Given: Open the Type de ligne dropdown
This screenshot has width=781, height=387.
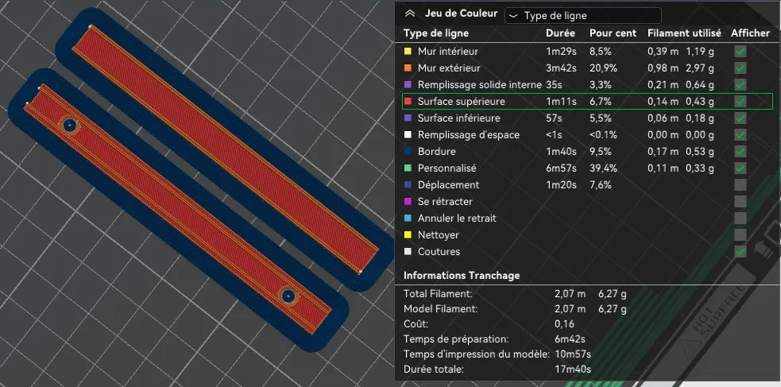Looking at the screenshot, I should tap(583, 16).
